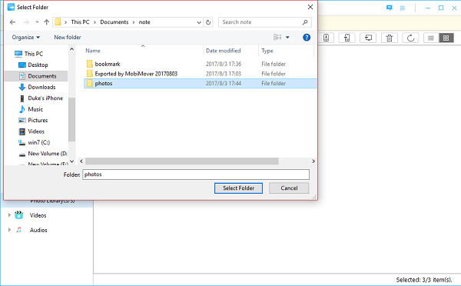461x286 pixels.
Task: Open Videos in dialog navigation pane
Action: point(32,131)
